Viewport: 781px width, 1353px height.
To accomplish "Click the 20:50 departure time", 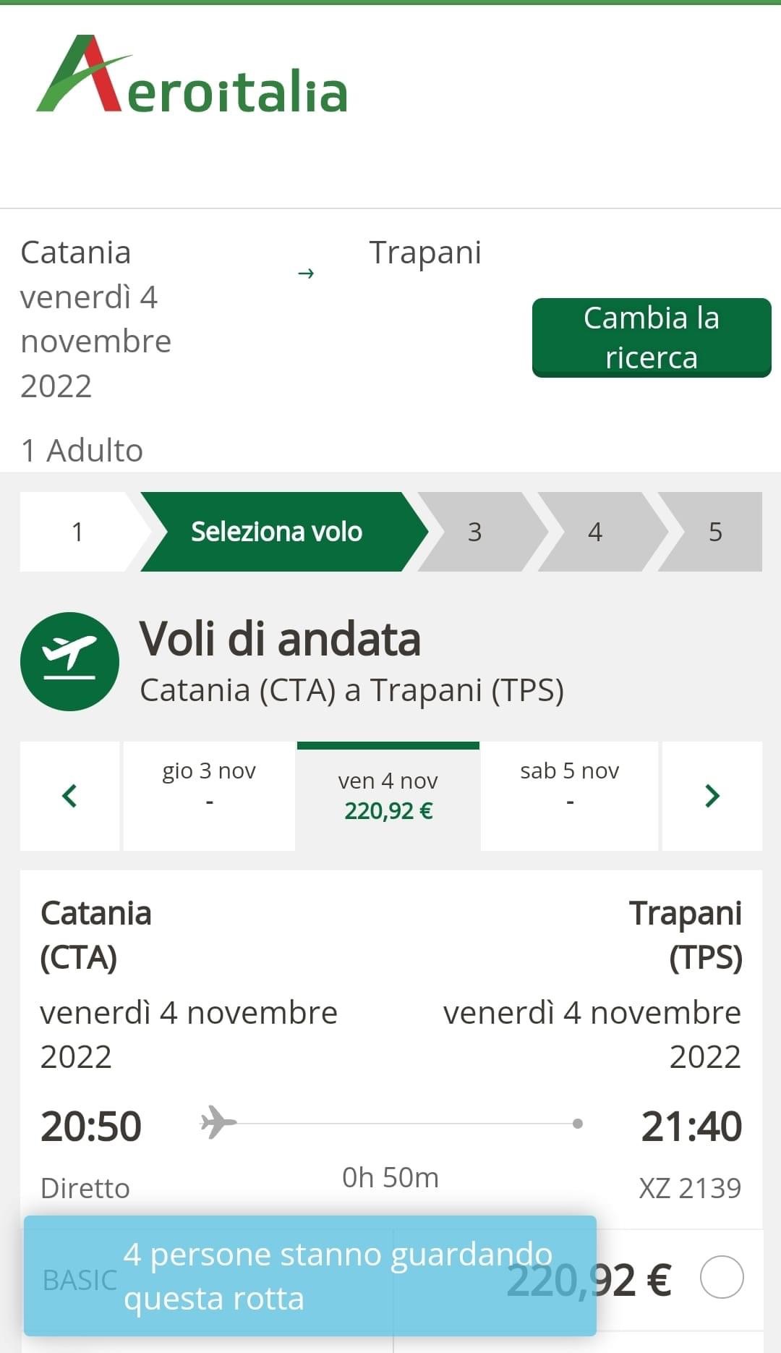I will pyautogui.click(x=91, y=1126).
